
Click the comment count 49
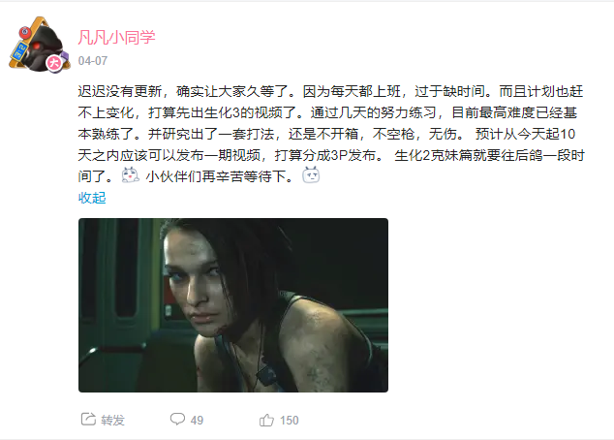[197, 421]
